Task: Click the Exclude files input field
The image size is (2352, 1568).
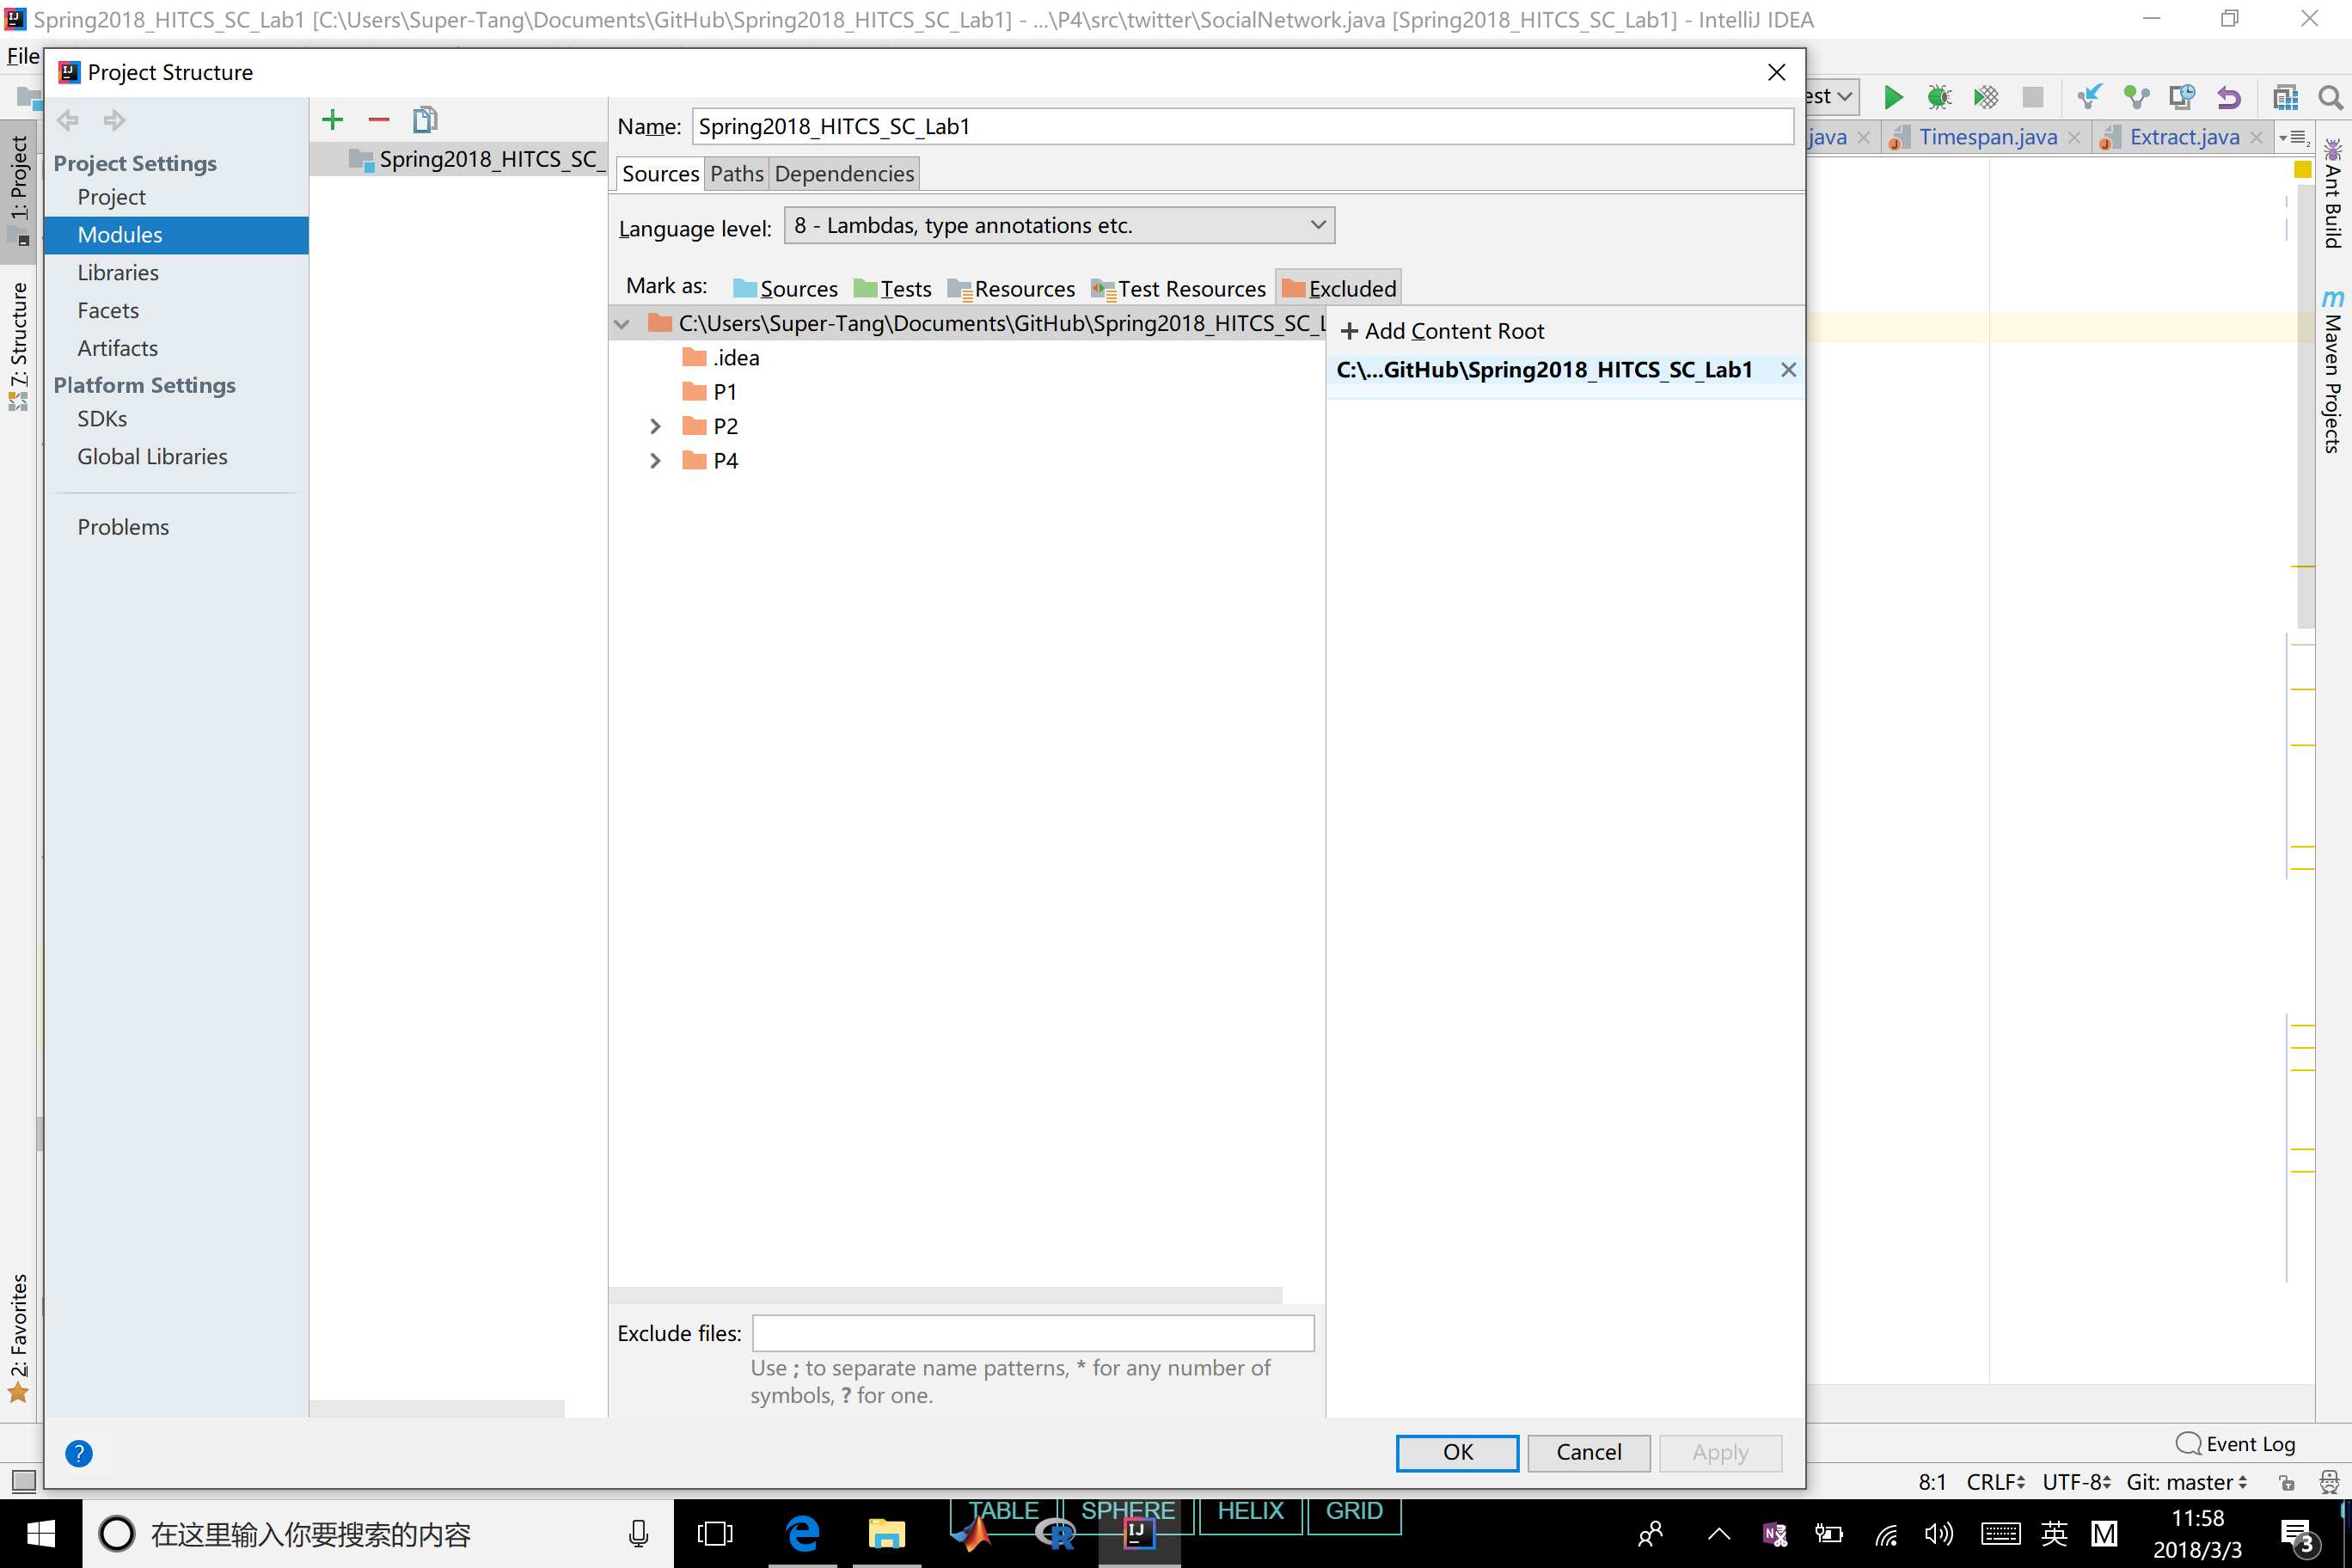Action: pos(1032,1332)
